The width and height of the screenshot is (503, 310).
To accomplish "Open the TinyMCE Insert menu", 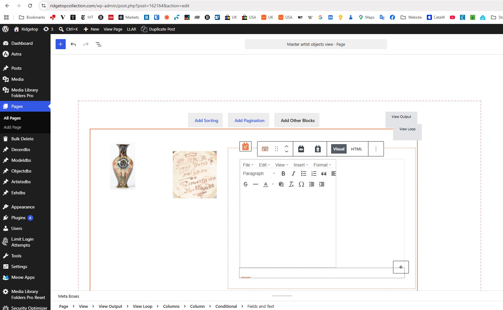I will pyautogui.click(x=300, y=165).
